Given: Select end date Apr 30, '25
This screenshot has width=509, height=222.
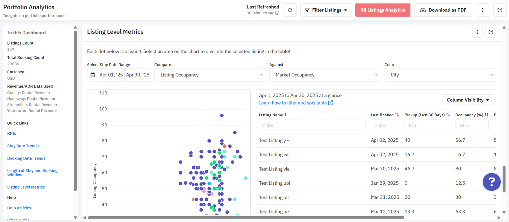Looking at the screenshot, I should 138,75.
